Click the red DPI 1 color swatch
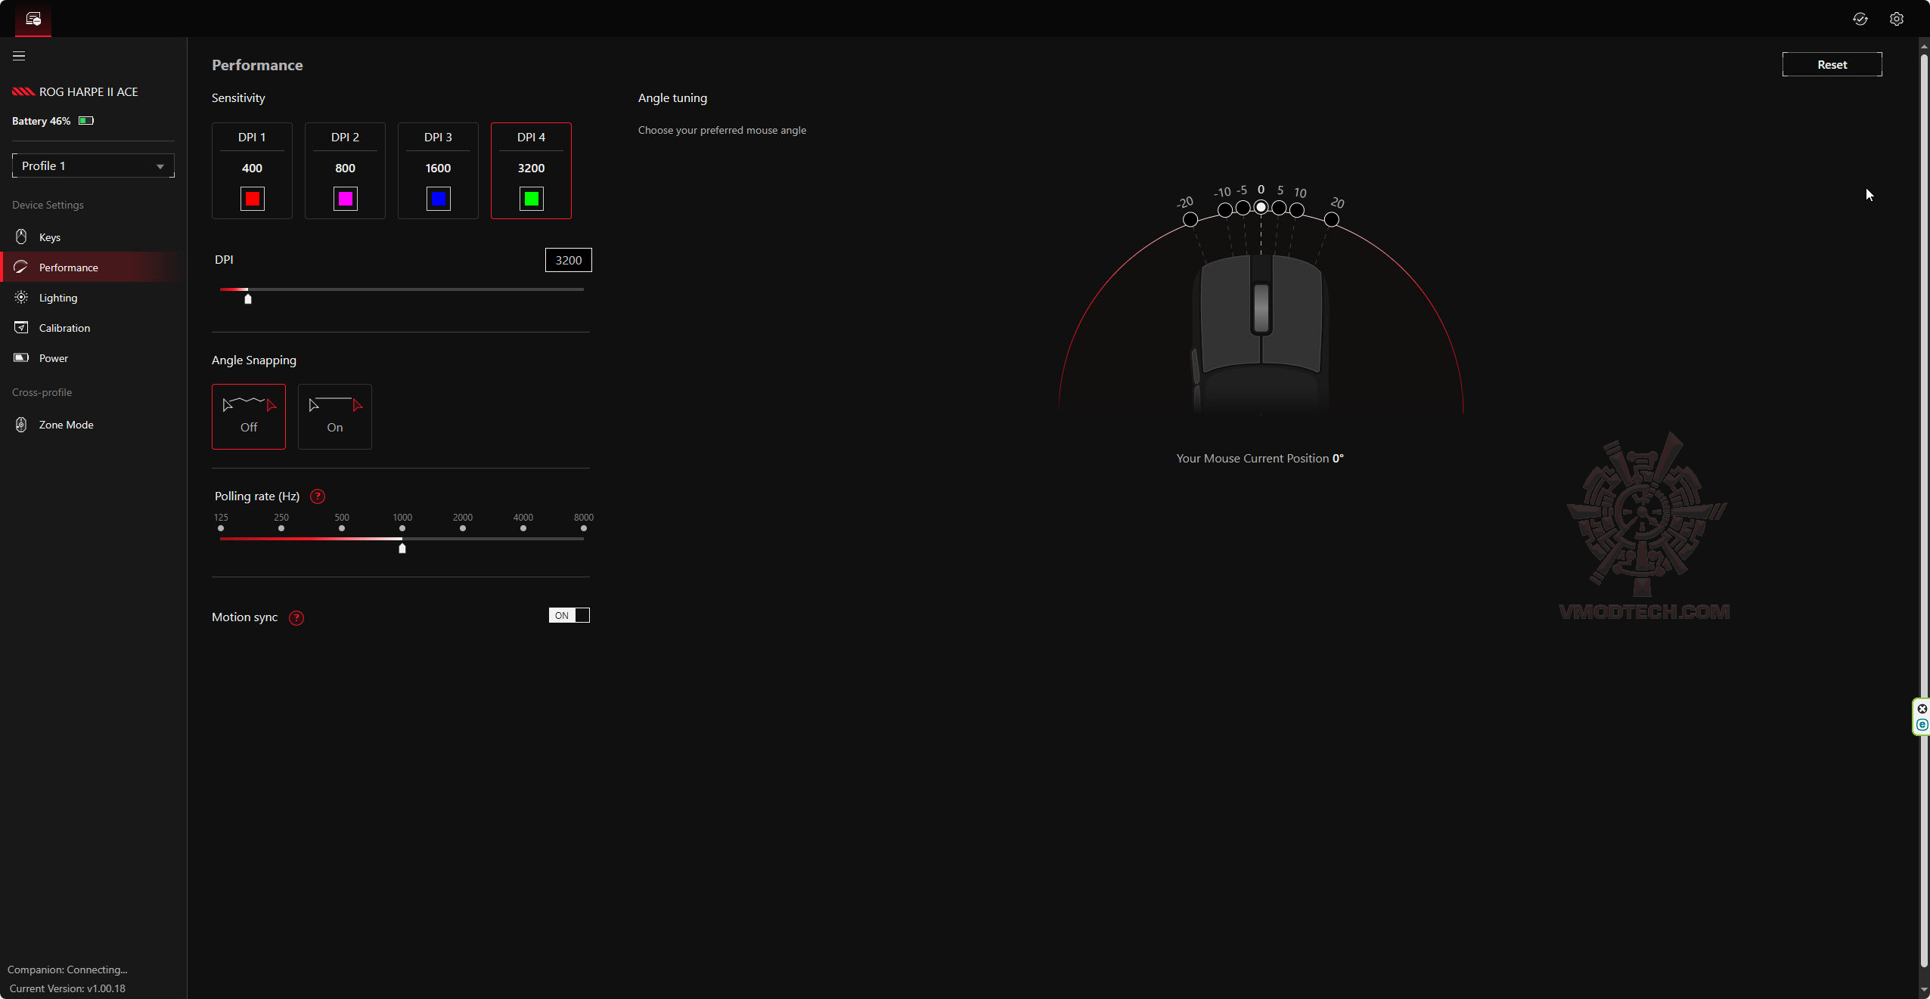Screen dimensions: 1930x999 tap(253, 199)
